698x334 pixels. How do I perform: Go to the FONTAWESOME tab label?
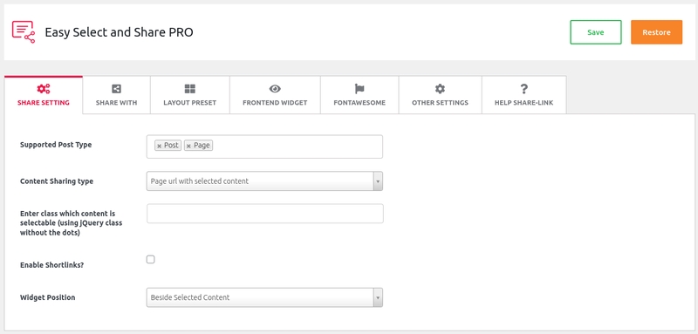[x=359, y=103]
